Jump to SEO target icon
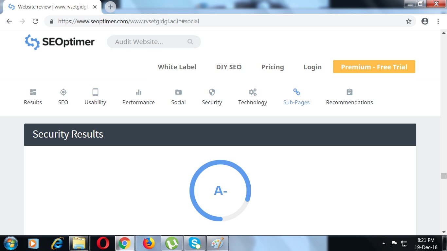This screenshot has height=251, width=447. pos(63,92)
